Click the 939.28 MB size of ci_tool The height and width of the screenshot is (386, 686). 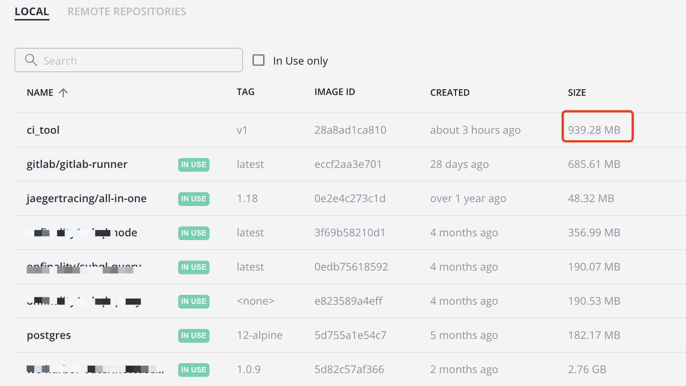coord(594,130)
